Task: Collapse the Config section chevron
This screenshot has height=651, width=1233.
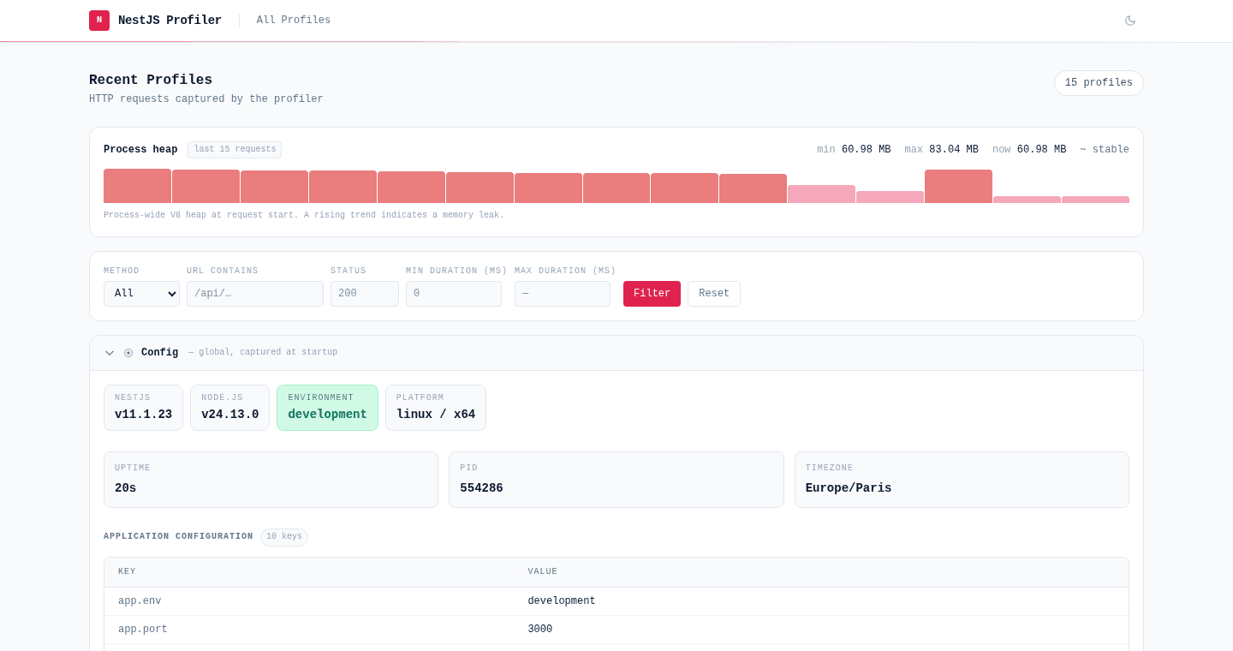Action: (x=110, y=353)
